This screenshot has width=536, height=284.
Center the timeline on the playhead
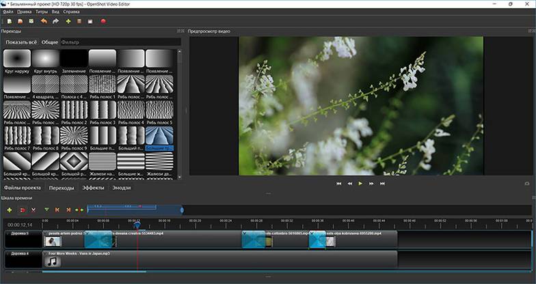pyautogui.click(x=79, y=210)
